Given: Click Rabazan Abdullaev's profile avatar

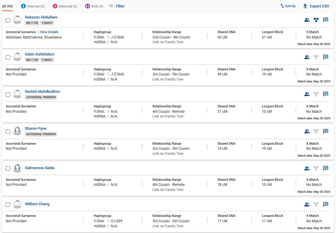Looking at the screenshot, I should (17, 20).
